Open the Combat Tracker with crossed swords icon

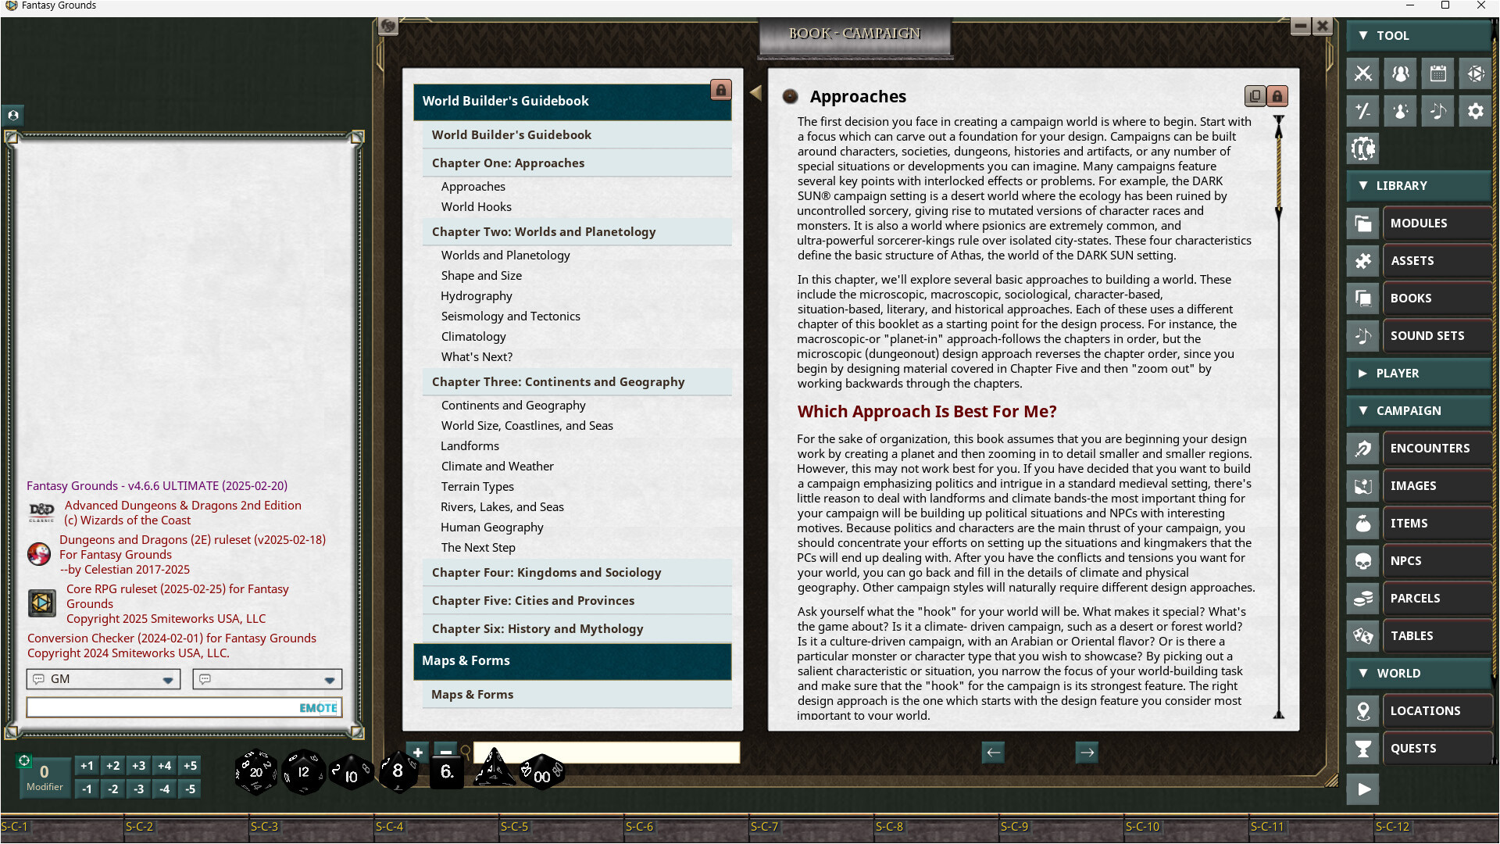pos(1362,73)
